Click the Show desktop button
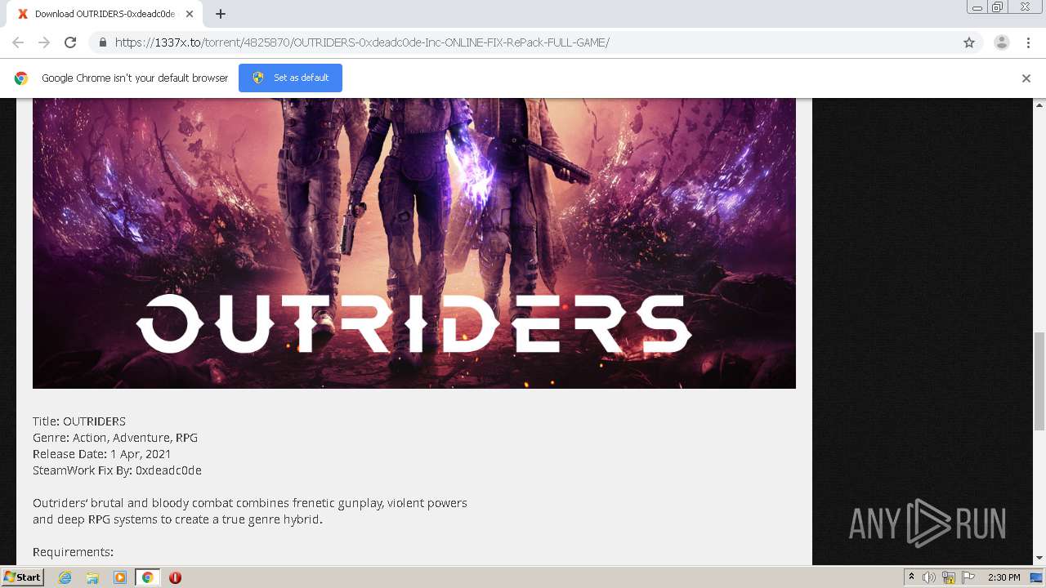Screen dimensions: 1046x588 [1037, 577]
